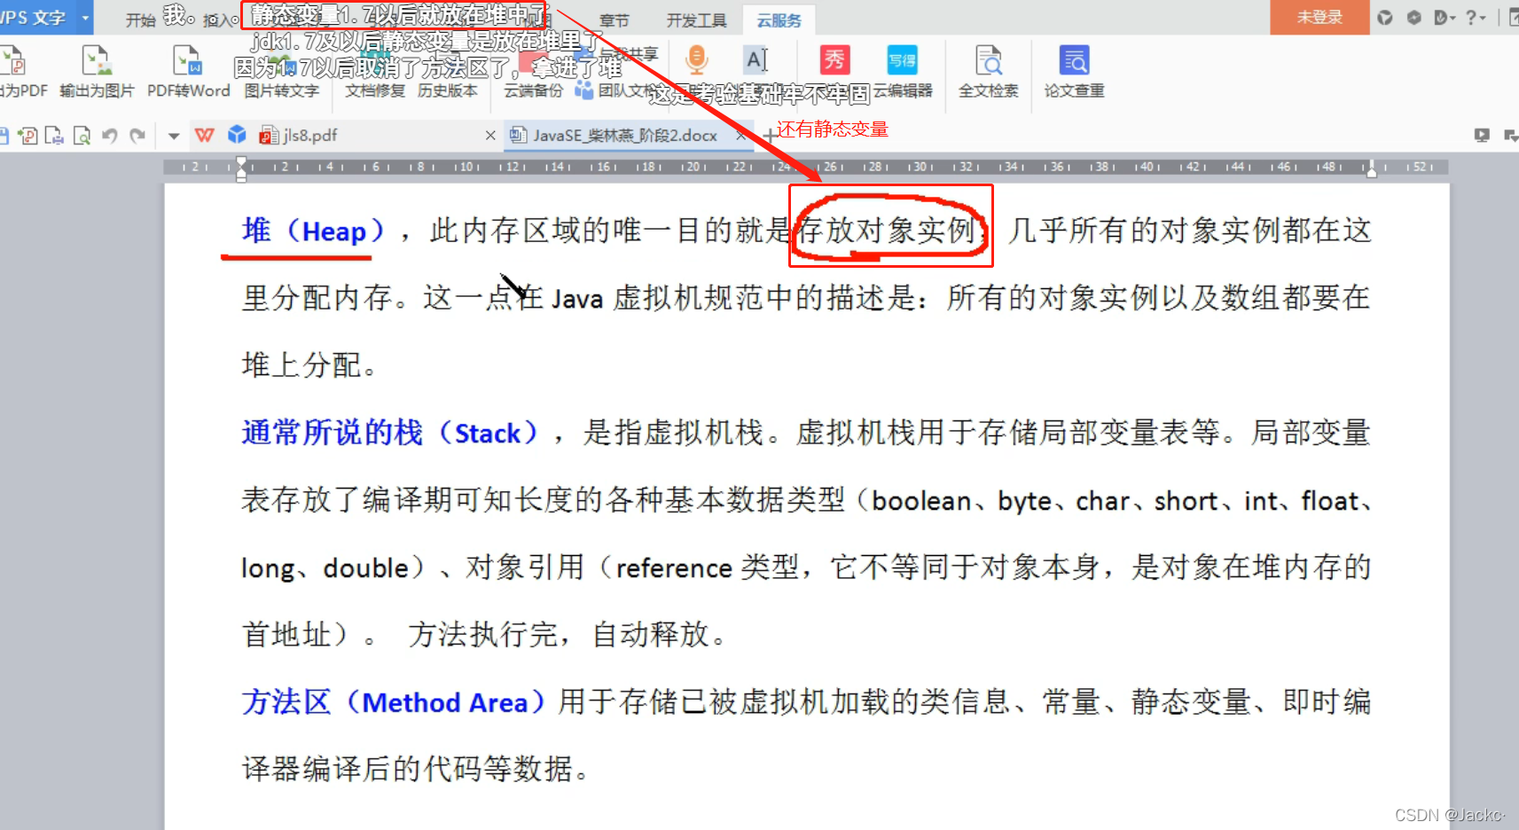
Task: Close the JavaSE_柴林燕_阶段2.docx tab
Action: coord(741,136)
